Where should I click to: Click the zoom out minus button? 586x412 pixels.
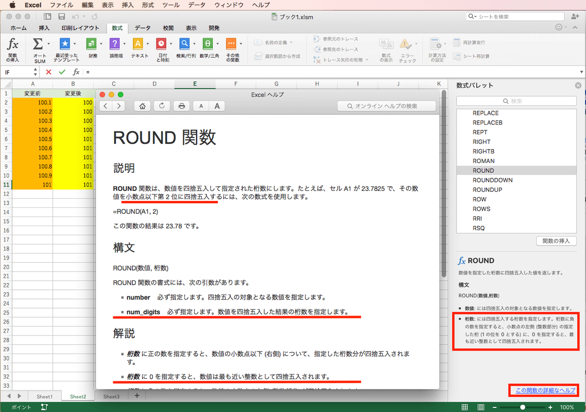(x=495, y=407)
